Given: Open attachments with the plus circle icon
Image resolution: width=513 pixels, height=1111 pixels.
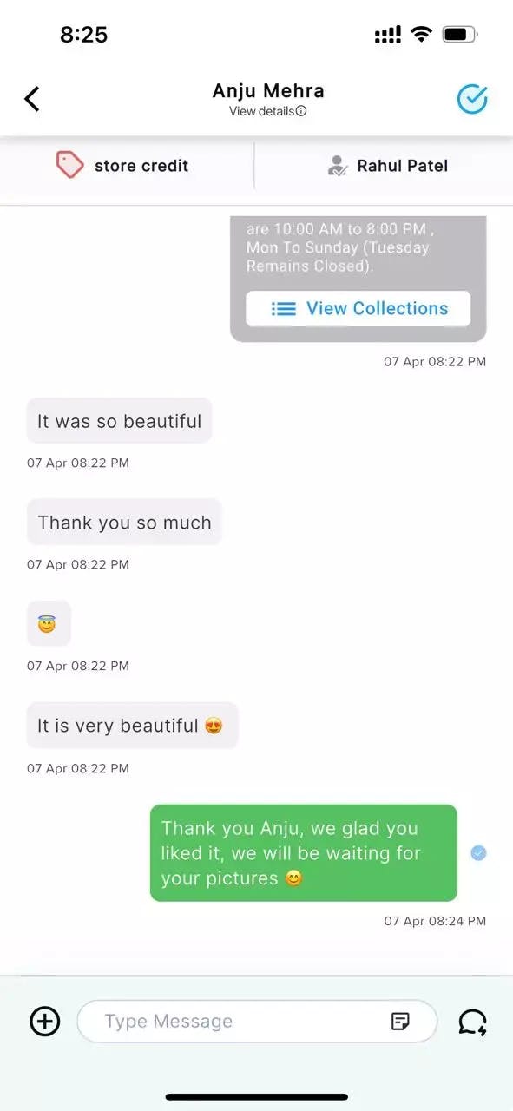Looking at the screenshot, I should coord(45,1021).
